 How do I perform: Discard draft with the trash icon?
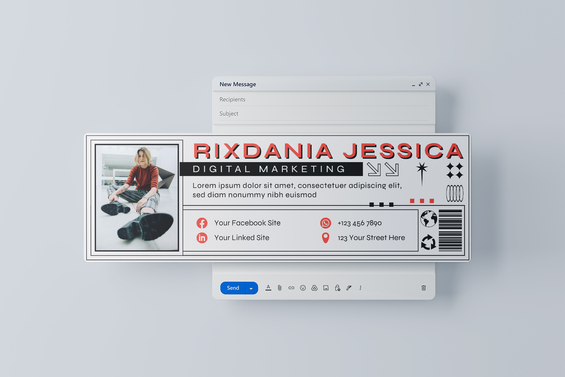pos(423,288)
